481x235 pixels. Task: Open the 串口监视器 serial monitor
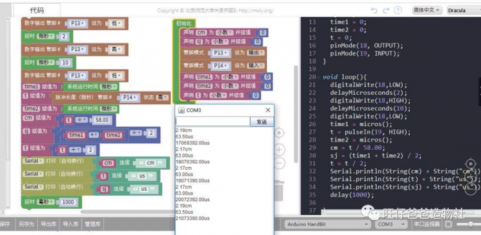coord(426,224)
